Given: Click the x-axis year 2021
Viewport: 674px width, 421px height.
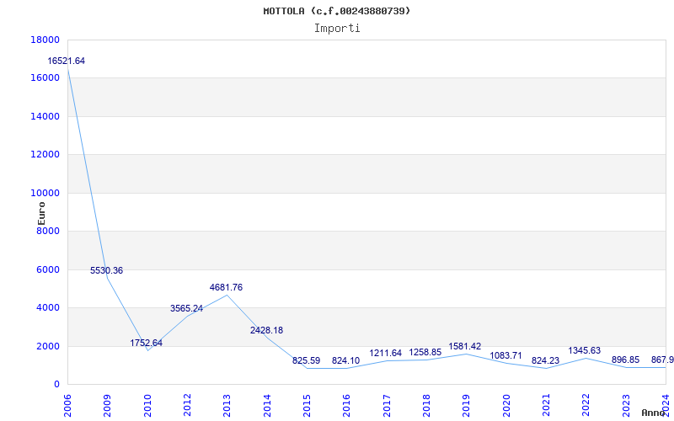Looking at the screenshot, I should tap(546, 406).
